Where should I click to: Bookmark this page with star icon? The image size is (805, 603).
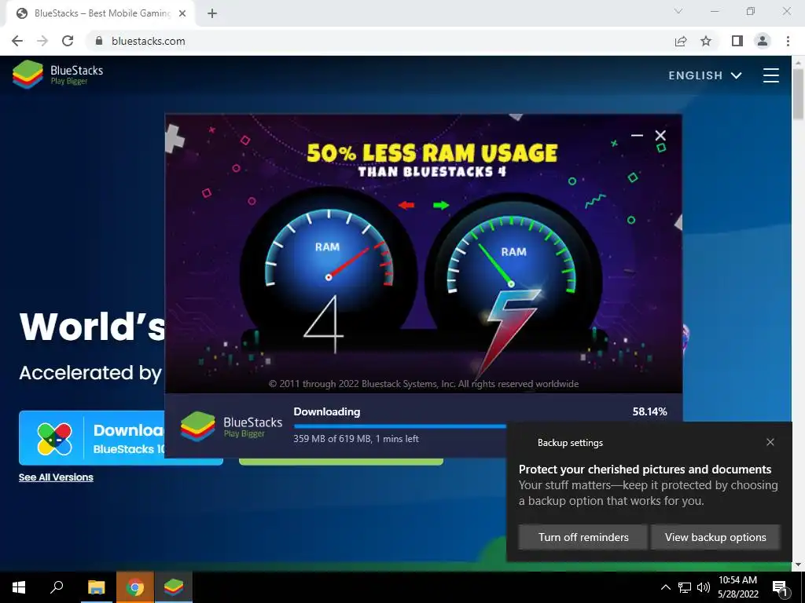point(706,41)
